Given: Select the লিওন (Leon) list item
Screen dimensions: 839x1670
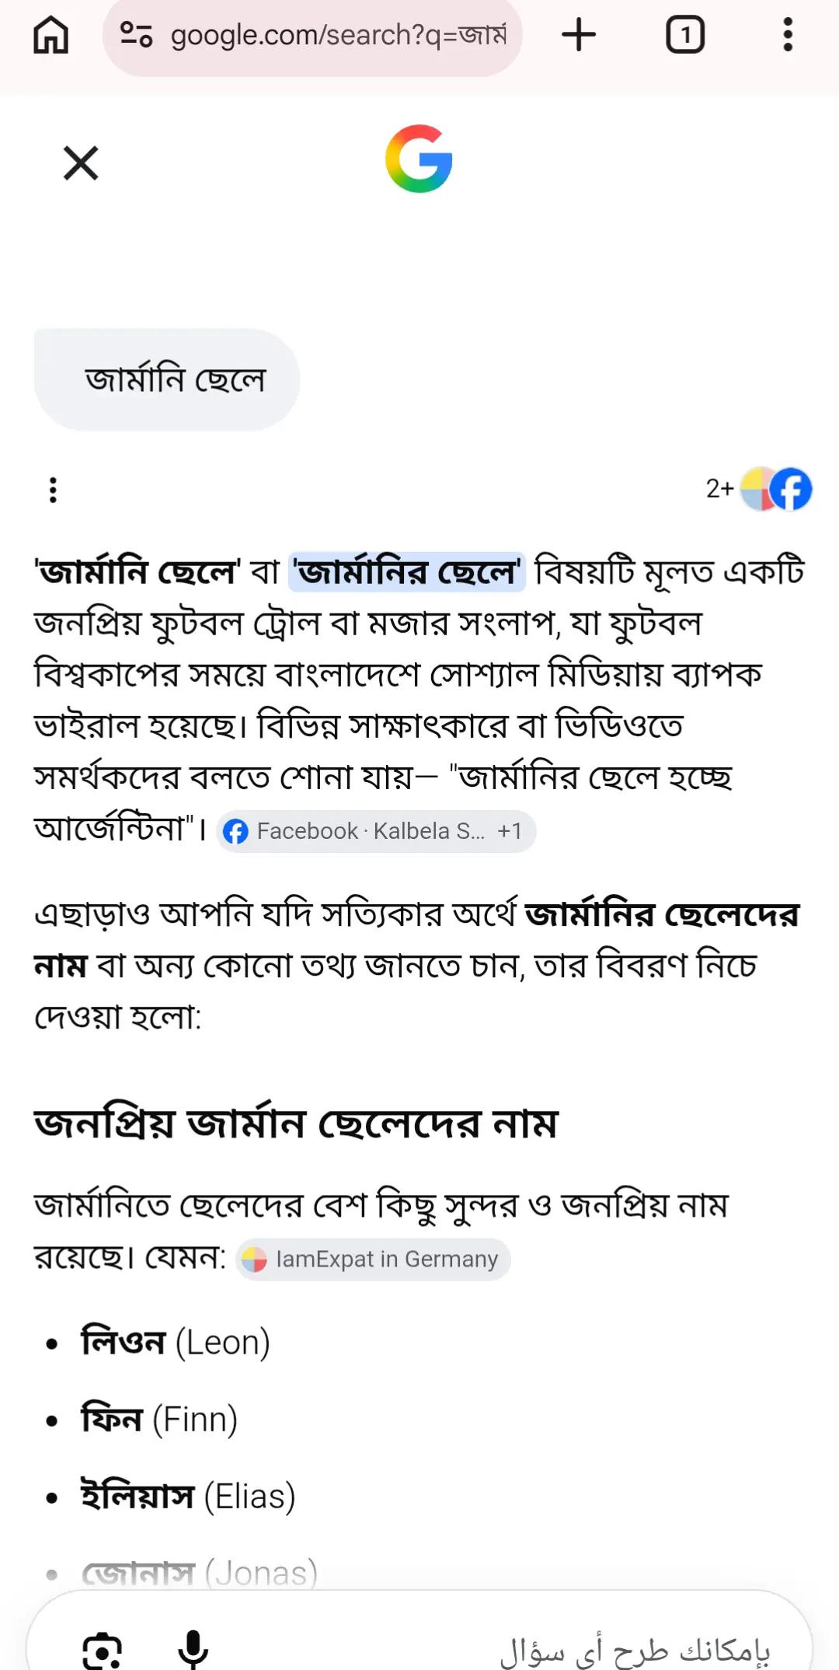Looking at the screenshot, I should tap(176, 1343).
